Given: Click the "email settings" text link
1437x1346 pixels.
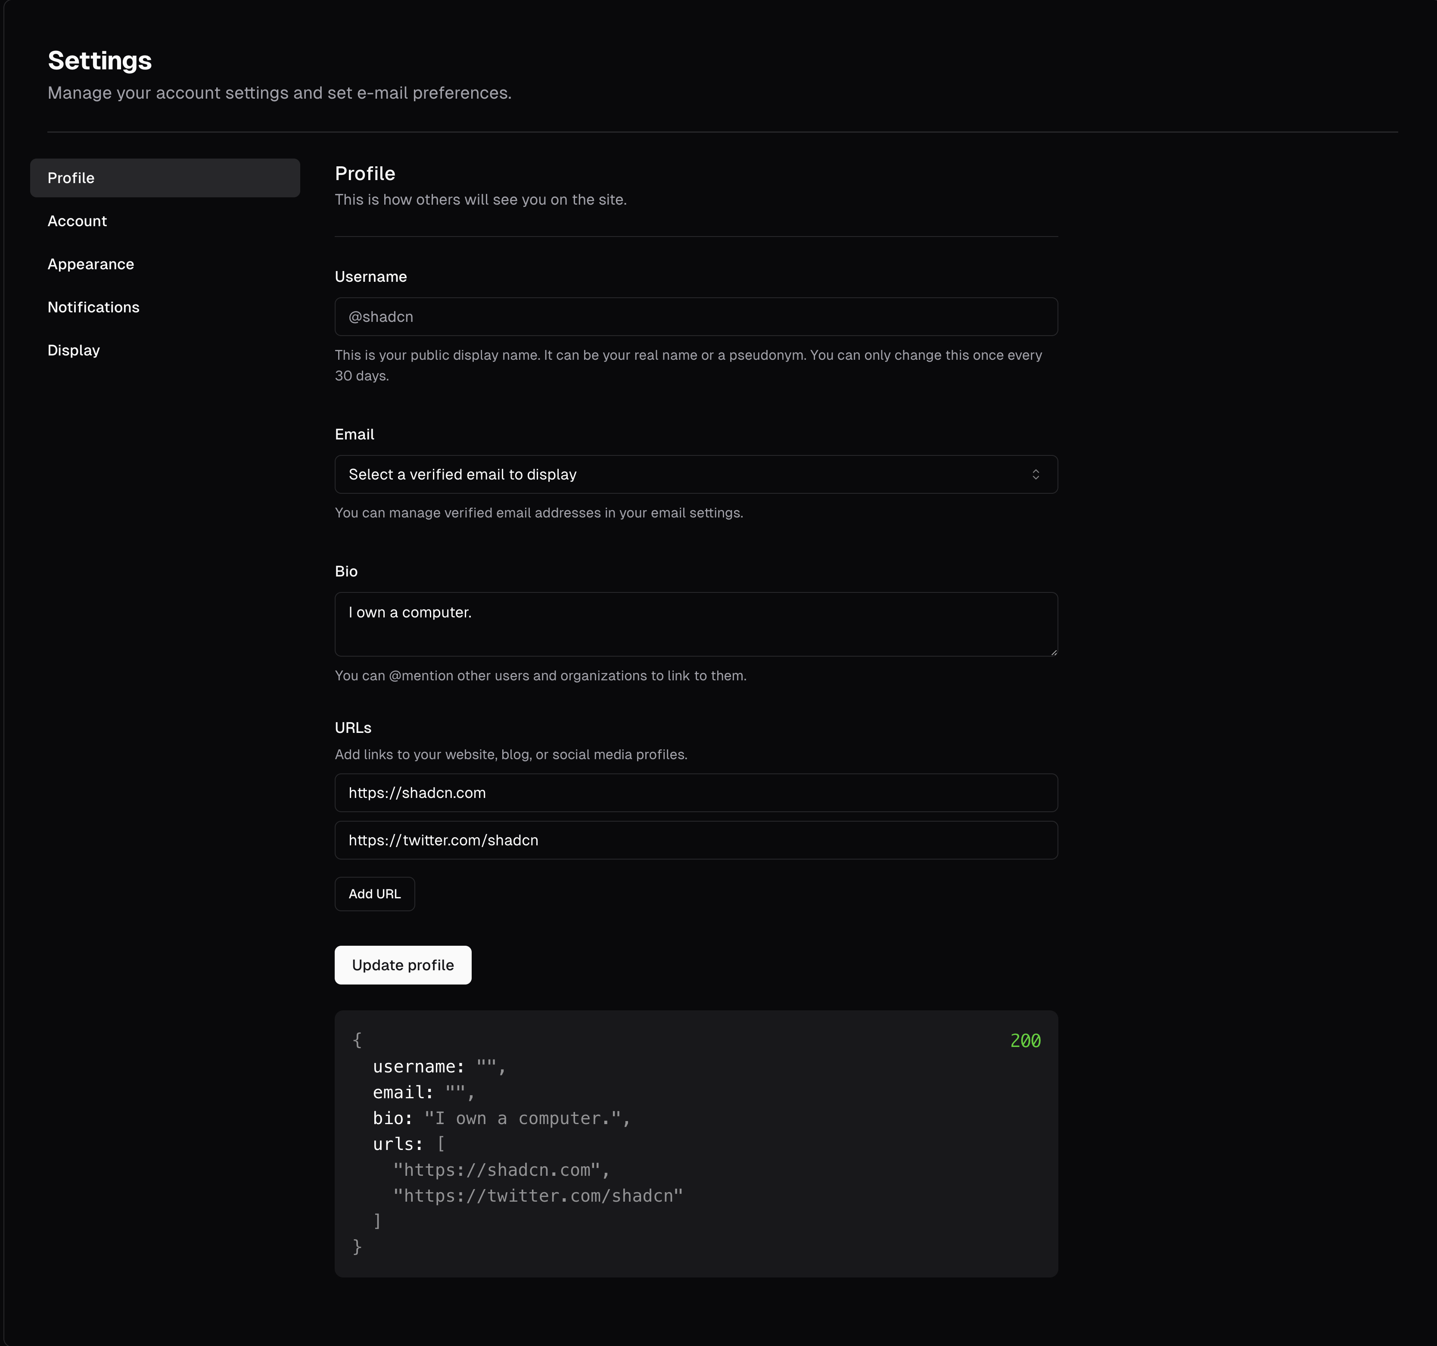Looking at the screenshot, I should coord(696,513).
